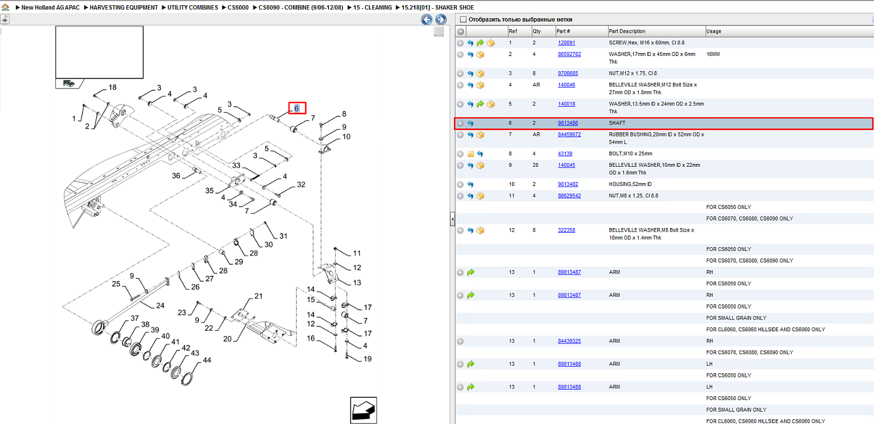Open part number 120091 link

click(566, 43)
